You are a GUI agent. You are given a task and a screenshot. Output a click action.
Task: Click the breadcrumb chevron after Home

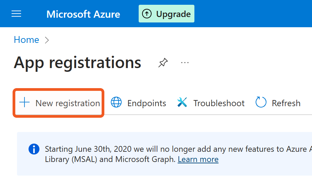pos(47,40)
